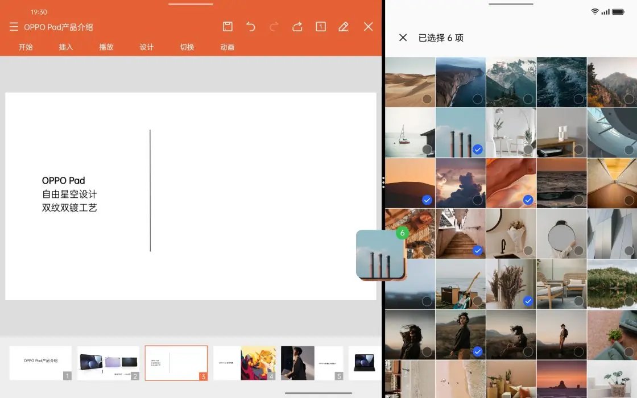
Task: Click the save icon in toolbar
Action: [227, 27]
